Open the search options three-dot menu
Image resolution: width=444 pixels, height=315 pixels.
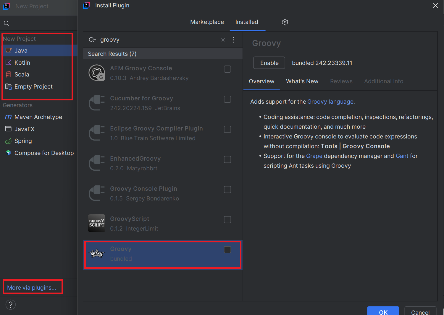click(x=233, y=40)
